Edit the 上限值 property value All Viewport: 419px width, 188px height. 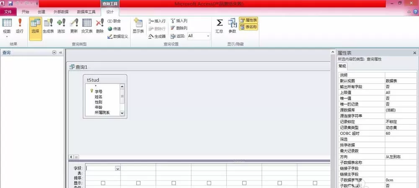tap(401, 93)
